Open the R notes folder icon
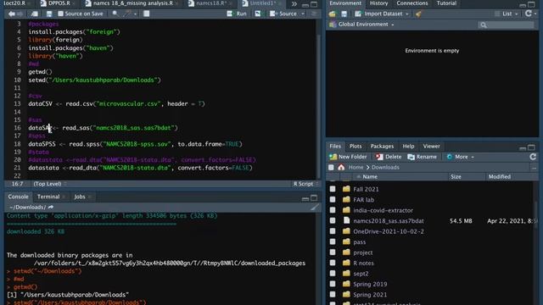This screenshot has width=543, height=305. point(346,263)
